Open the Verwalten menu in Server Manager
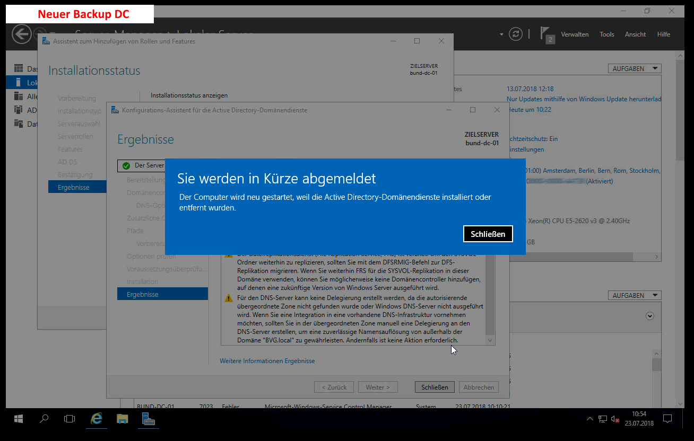Image resolution: width=694 pixels, height=441 pixels. tap(575, 34)
